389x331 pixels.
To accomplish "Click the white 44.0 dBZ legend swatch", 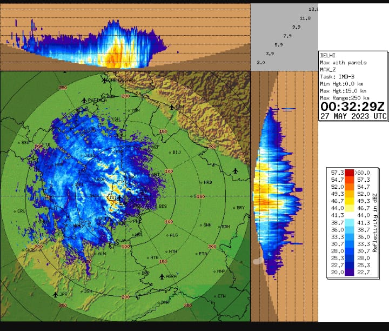I will coord(350,215).
